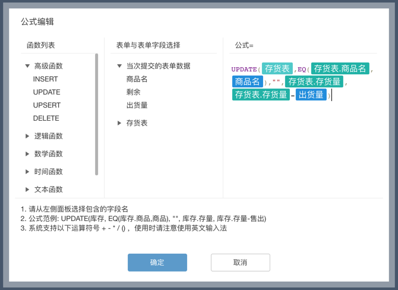This screenshot has width=398, height=290.
Task: Click the blue 商品名 tag in formula
Action: 248,81
